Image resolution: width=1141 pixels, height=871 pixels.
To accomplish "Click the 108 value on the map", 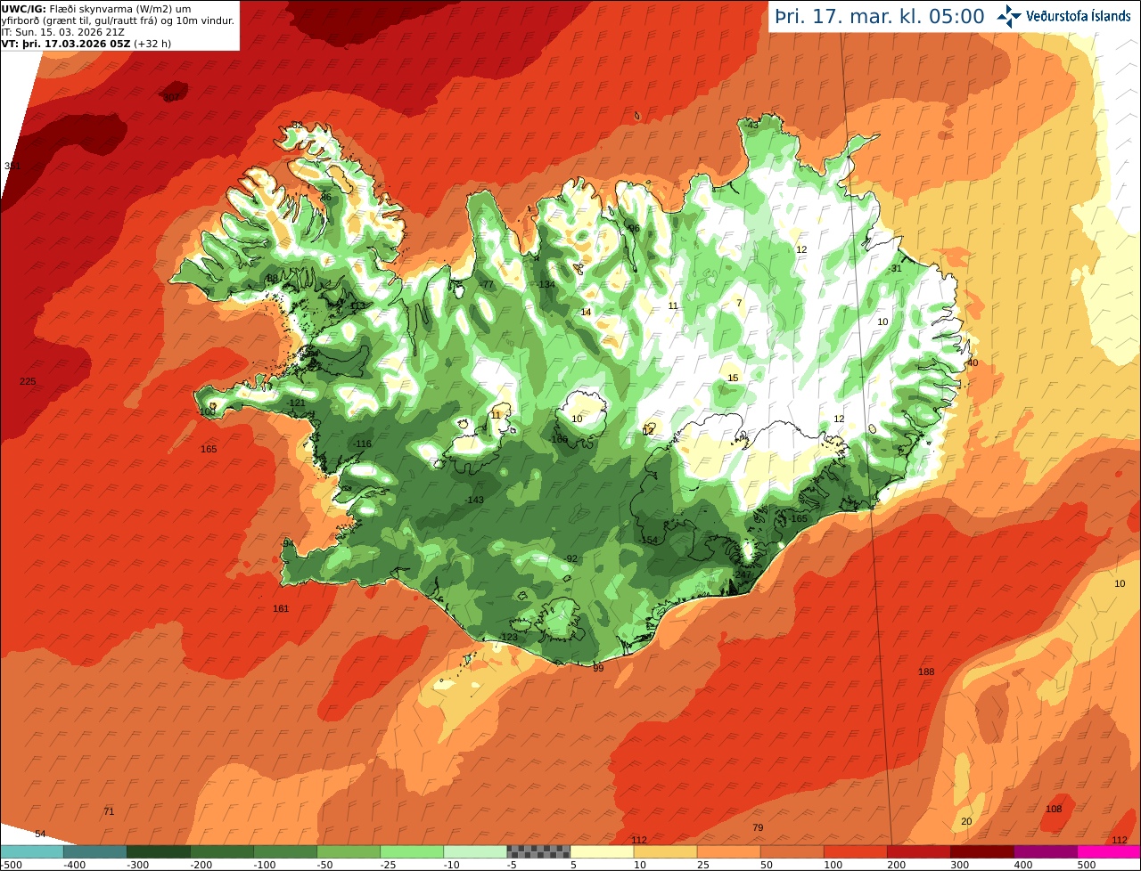I will [1054, 809].
